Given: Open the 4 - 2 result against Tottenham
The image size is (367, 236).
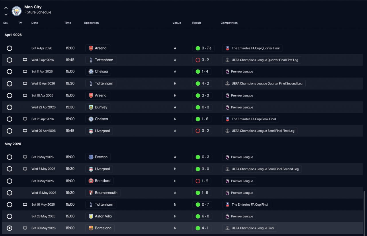Looking at the screenshot, I should [x=202, y=83].
